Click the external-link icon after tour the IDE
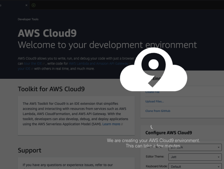Image resolution: width=224 pixels, height=169 pixels. (x=43, y=64)
